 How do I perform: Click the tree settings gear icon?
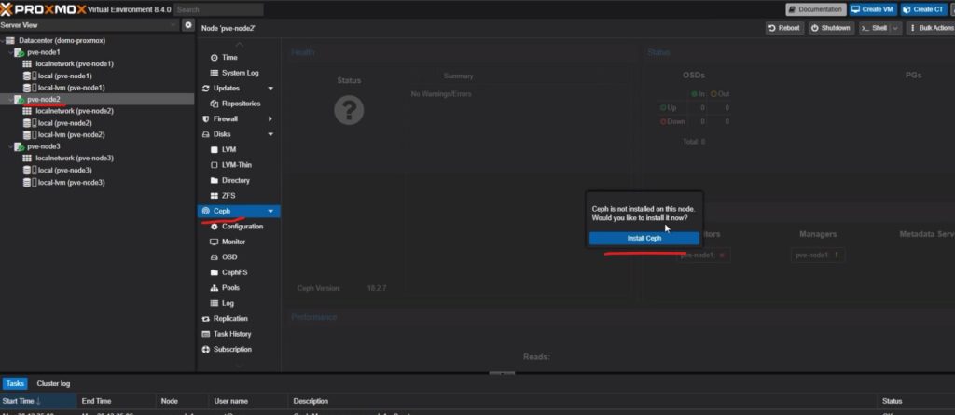coord(188,25)
